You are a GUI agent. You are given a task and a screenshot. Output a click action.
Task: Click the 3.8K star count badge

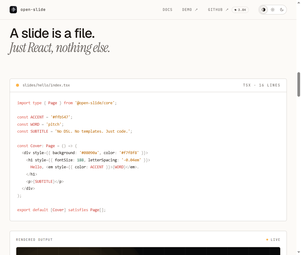click(240, 10)
